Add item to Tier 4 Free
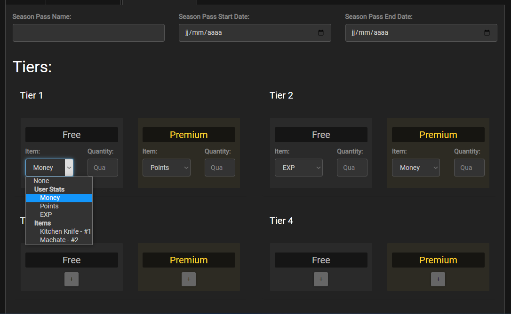 click(x=321, y=279)
